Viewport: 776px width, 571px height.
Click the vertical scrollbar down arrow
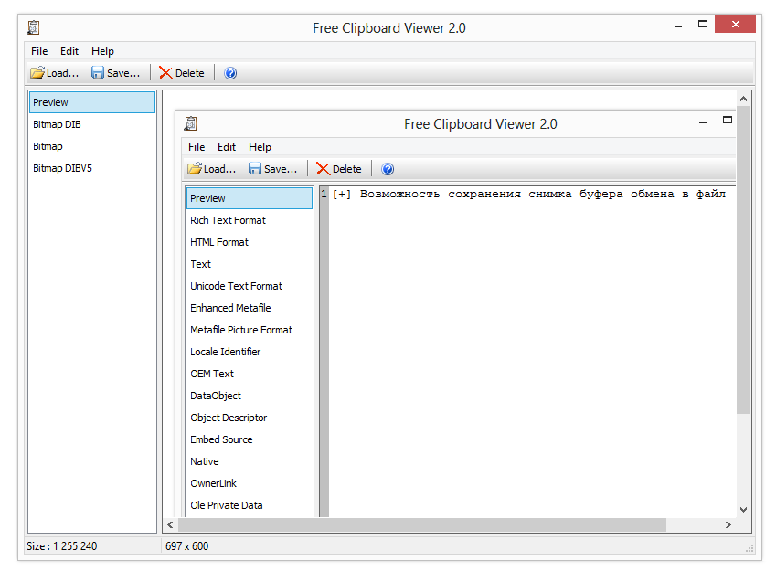tap(743, 509)
